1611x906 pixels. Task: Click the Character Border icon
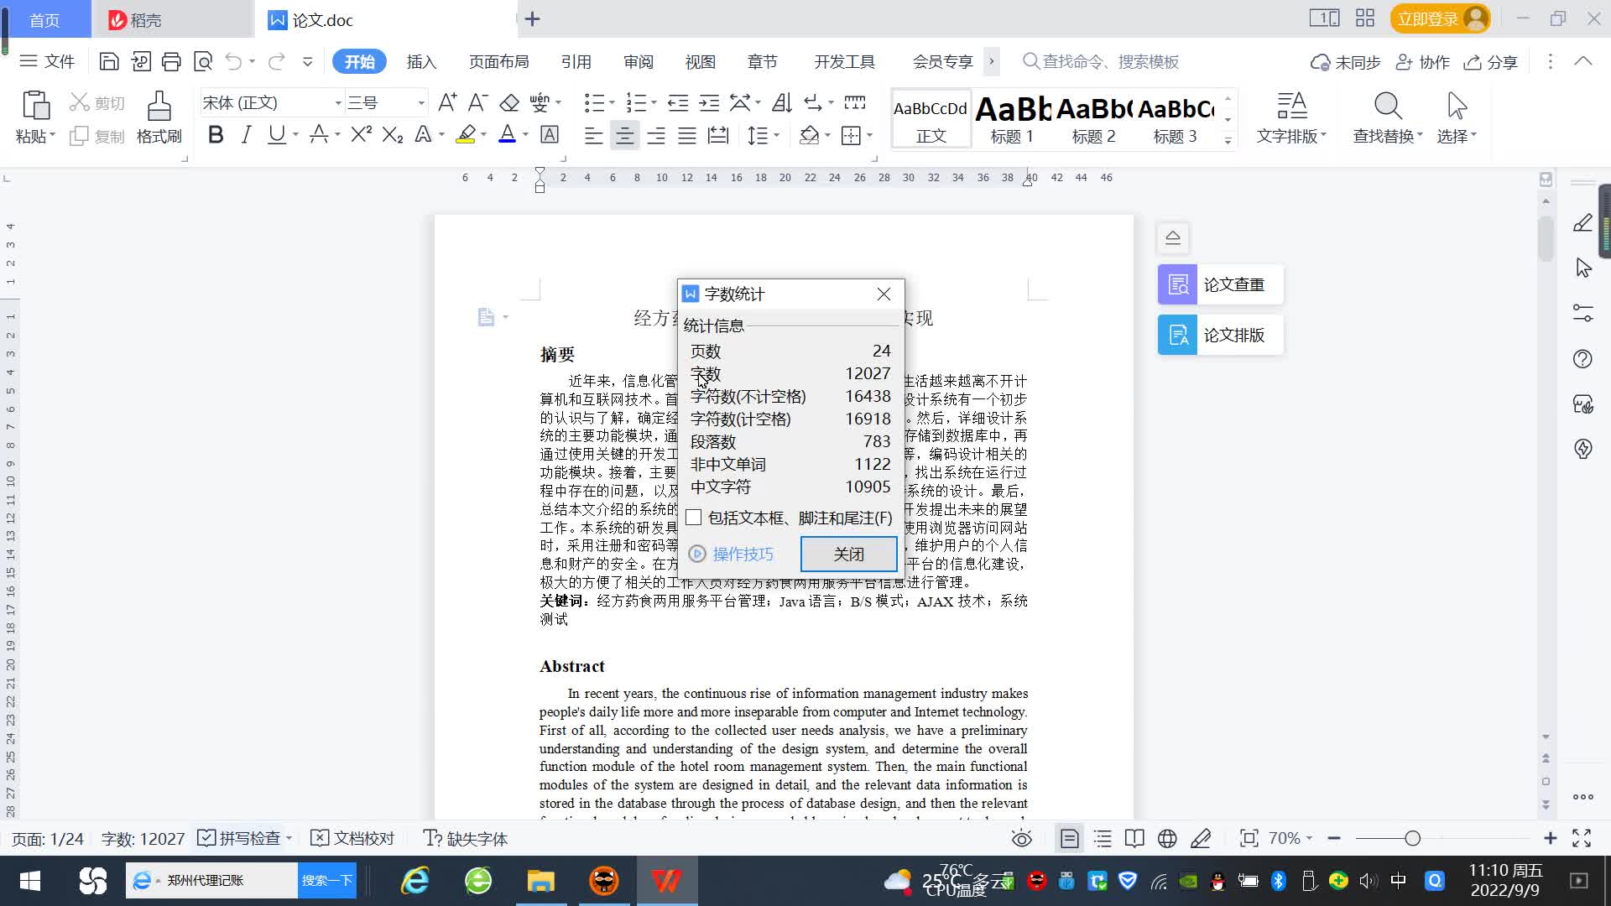[550, 134]
